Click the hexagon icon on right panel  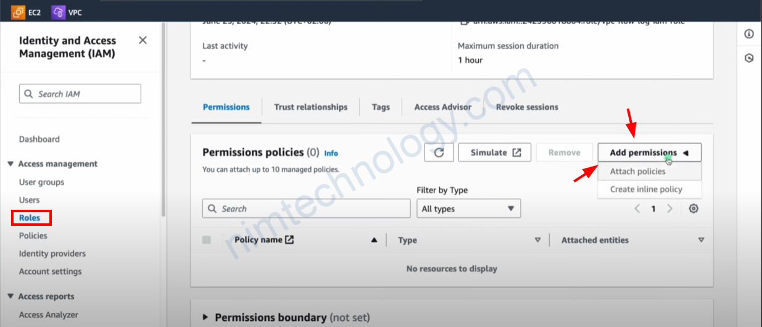pos(749,59)
